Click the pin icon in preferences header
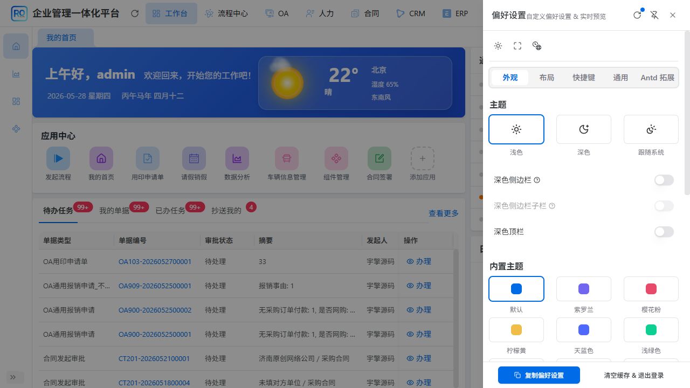 [x=654, y=15]
